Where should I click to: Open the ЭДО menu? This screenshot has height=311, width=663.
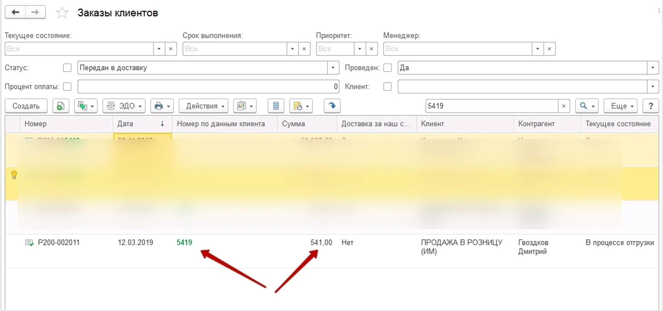[124, 106]
